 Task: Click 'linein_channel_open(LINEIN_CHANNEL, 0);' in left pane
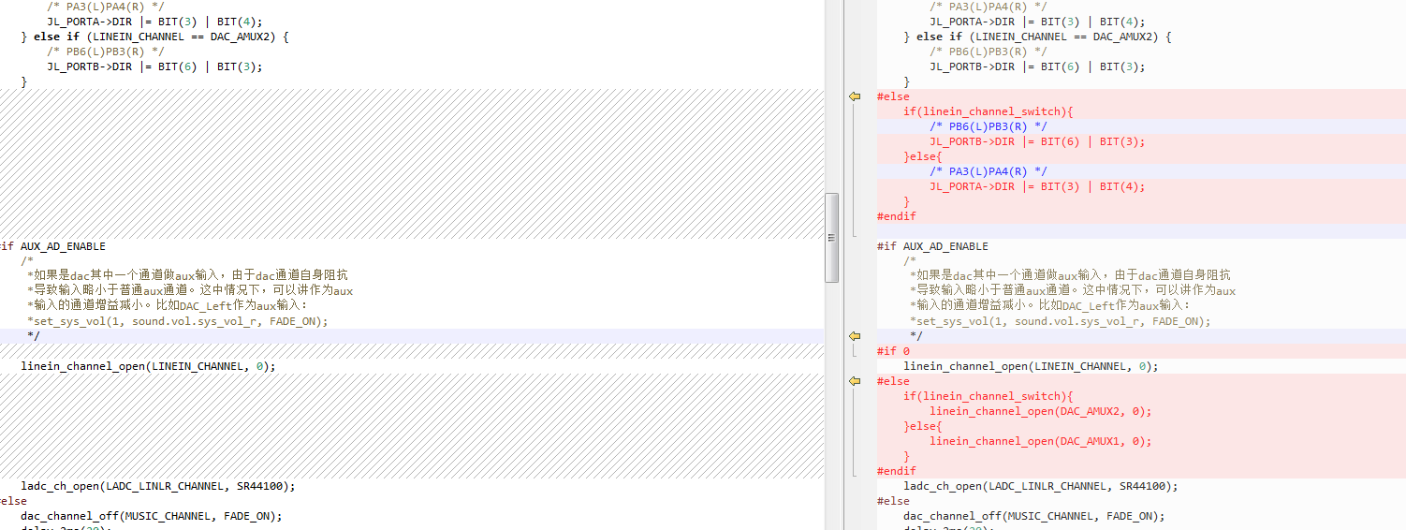[148, 366]
